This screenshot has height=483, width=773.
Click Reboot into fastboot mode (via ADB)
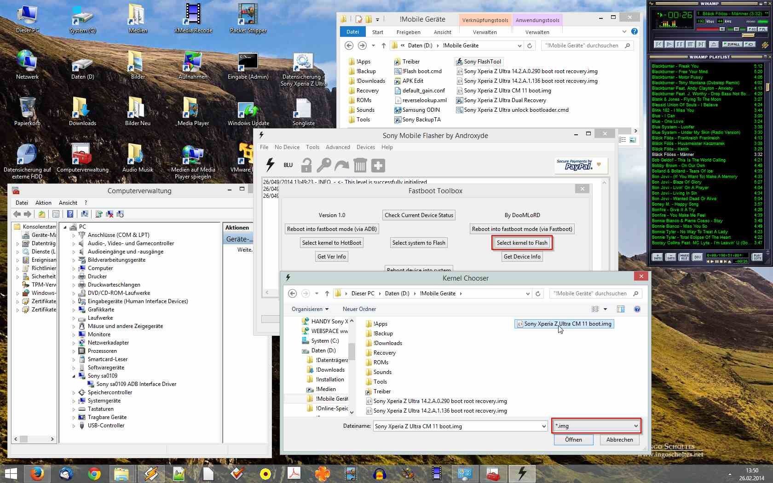[x=332, y=229]
